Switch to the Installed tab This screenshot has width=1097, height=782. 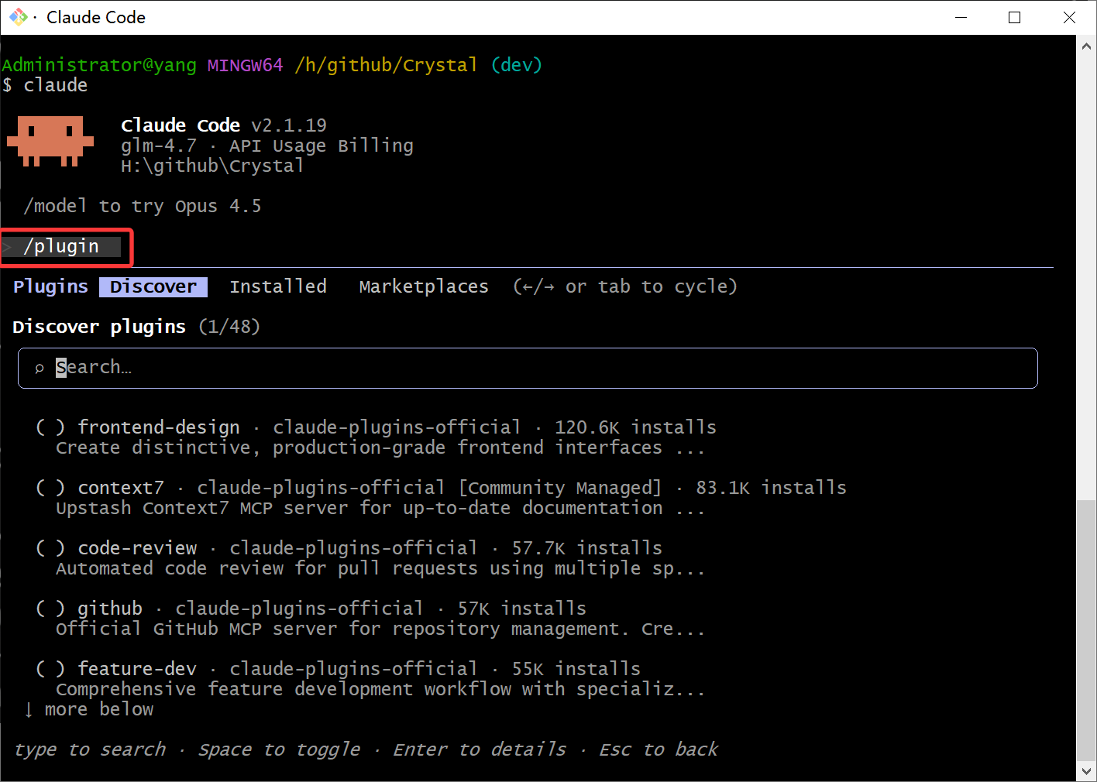278,286
